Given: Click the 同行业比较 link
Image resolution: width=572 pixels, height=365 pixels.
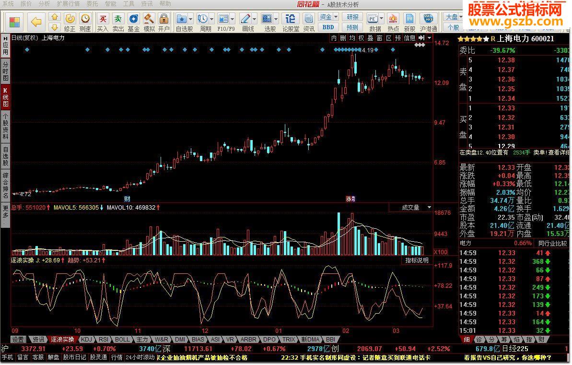Looking at the screenshot, I should coord(552,244).
